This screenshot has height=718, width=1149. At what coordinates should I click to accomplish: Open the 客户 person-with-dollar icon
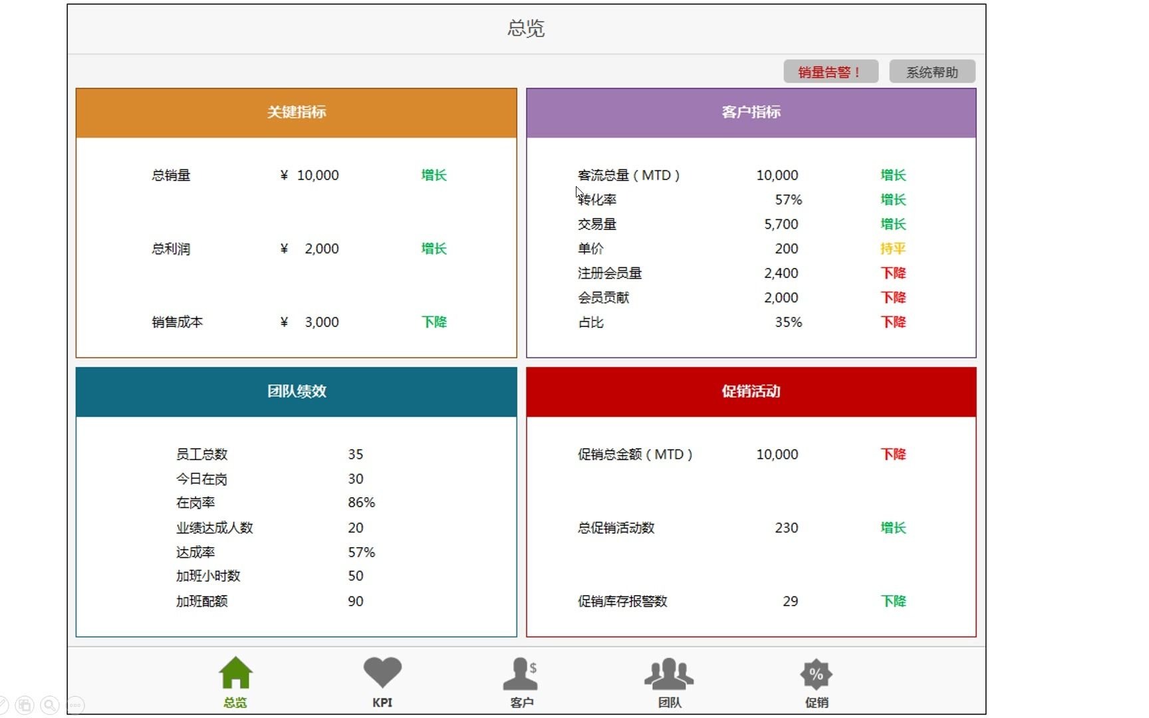pos(521,674)
